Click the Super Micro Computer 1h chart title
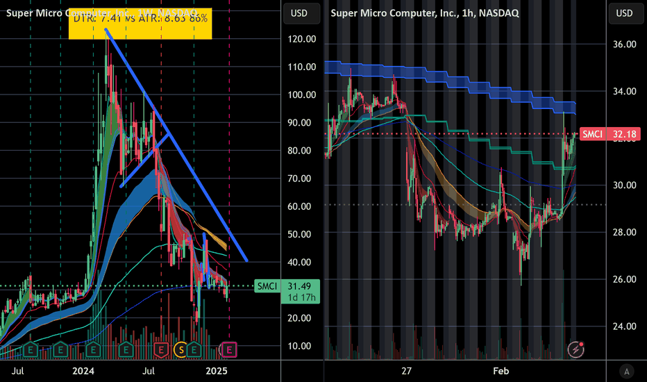Image resolution: width=647 pixels, height=382 pixels. (425, 13)
